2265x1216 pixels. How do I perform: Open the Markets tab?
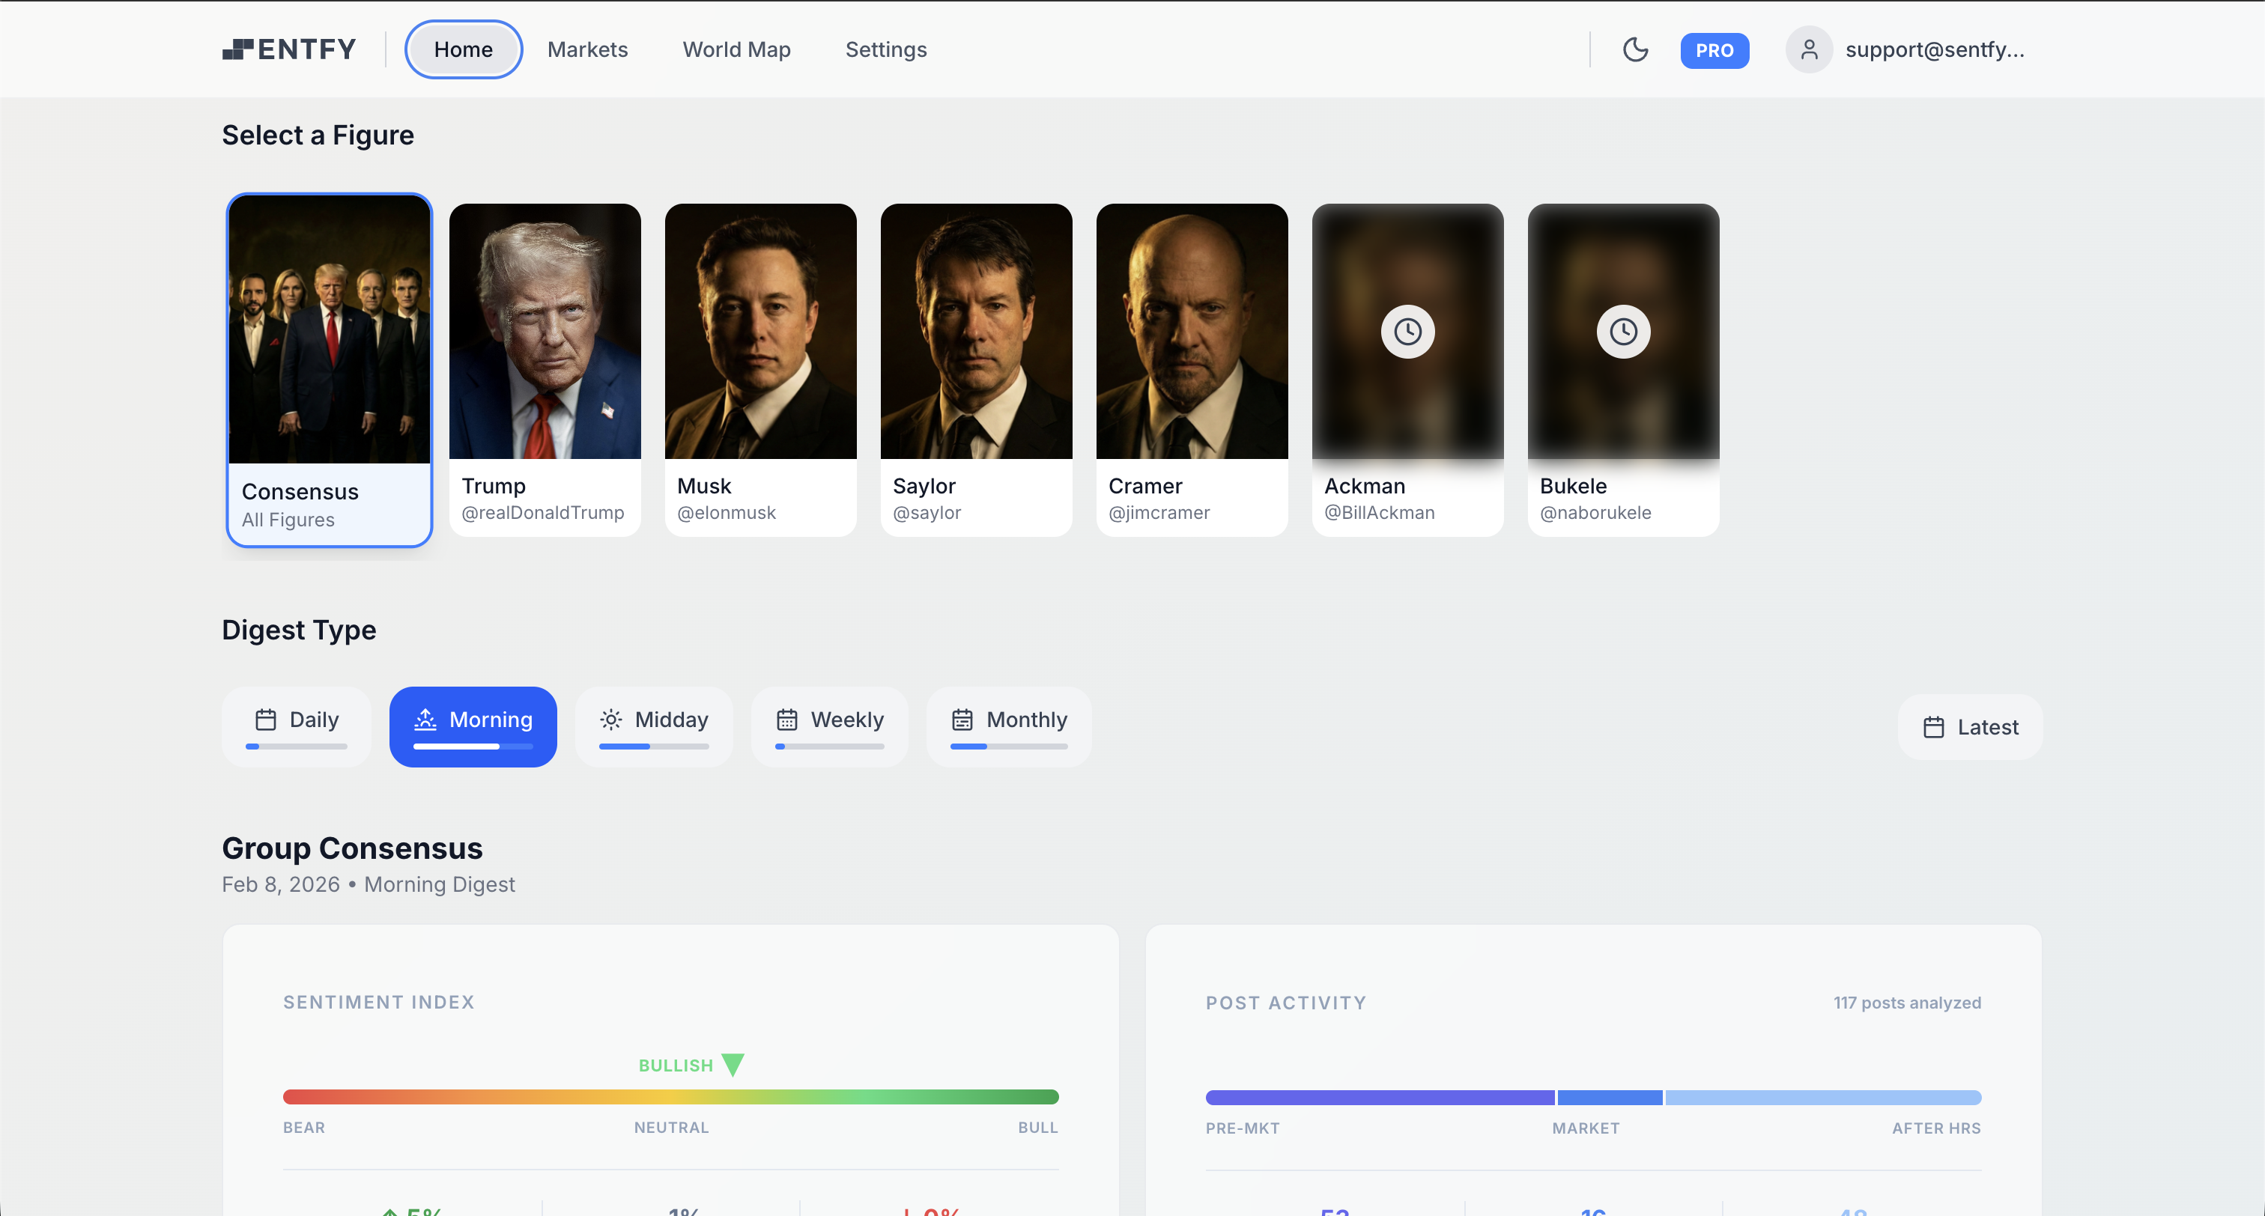click(587, 49)
